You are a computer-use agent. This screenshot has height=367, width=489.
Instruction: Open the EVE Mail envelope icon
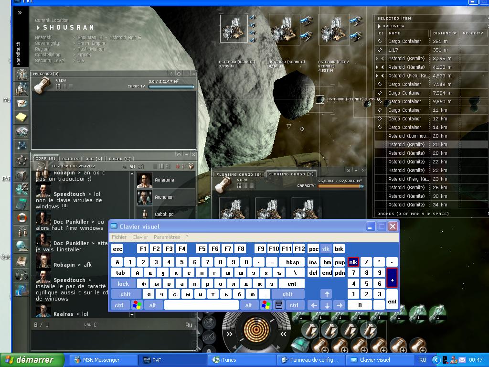(21, 103)
